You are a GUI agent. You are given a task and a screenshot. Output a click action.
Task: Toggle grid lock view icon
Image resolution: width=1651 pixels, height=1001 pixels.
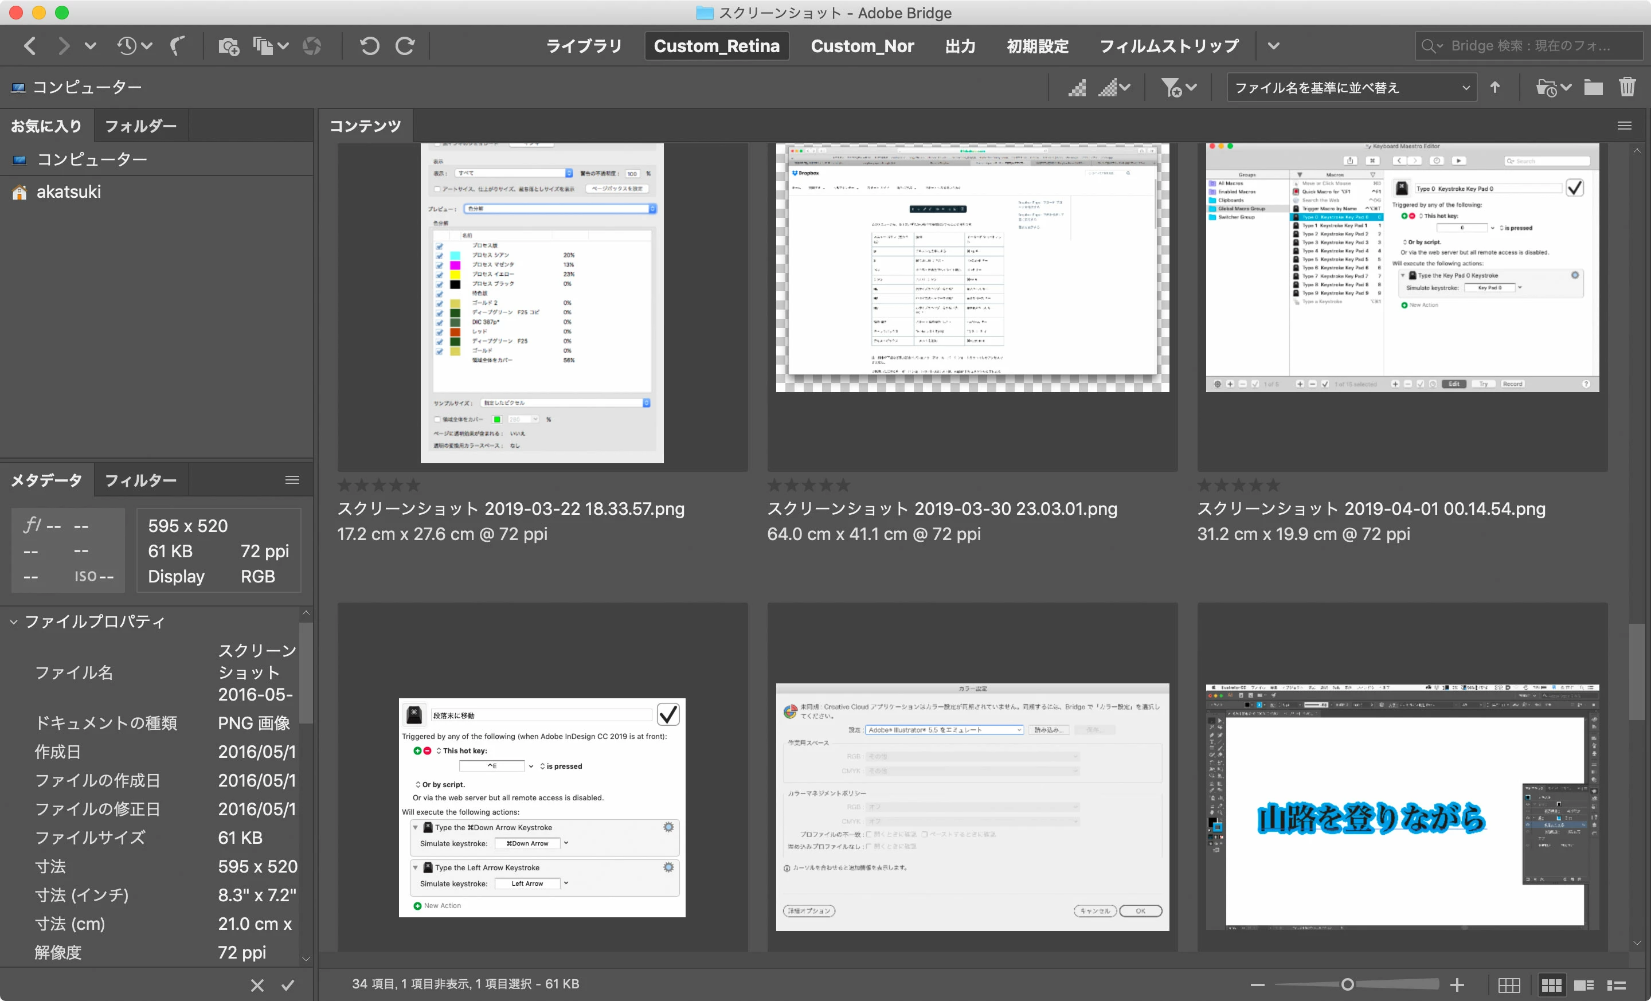point(1509,984)
